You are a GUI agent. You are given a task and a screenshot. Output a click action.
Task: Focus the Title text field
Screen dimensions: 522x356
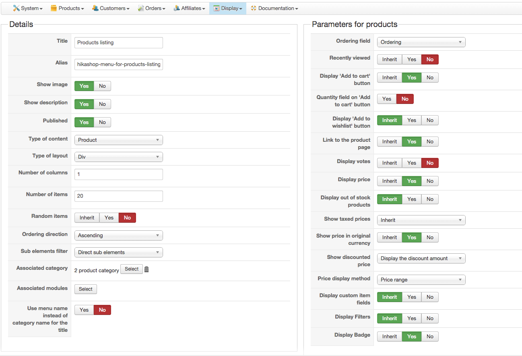click(x=118, y=43)
